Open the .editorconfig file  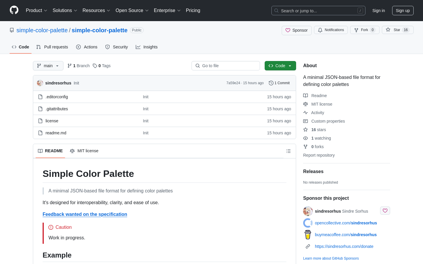click(x=57, y=97)
